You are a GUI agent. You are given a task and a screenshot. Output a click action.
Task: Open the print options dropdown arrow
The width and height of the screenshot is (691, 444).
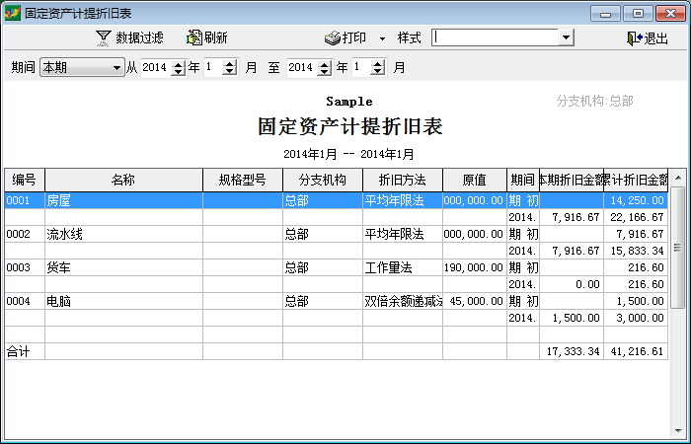382,38
